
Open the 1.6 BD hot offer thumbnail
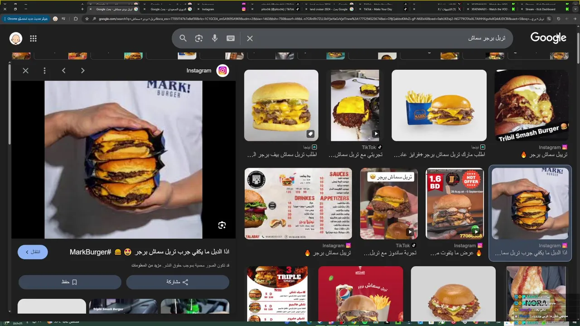pyautogui.click(x=455, y=204)
